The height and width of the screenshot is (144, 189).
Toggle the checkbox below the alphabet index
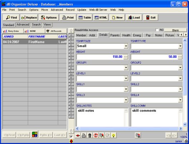click(x=71, y=136)
